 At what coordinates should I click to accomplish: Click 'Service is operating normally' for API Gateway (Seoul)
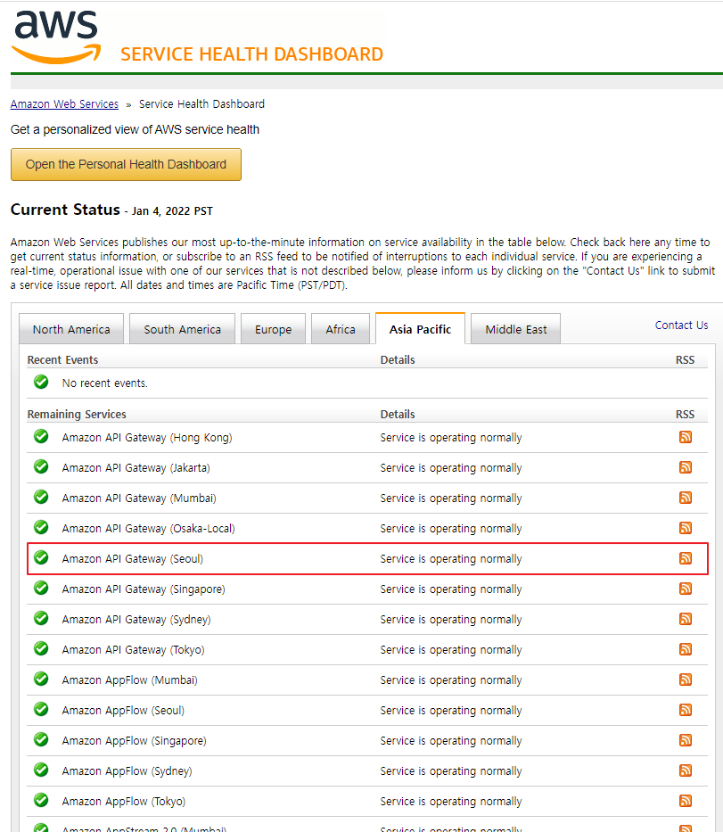(x=451, y=559)
